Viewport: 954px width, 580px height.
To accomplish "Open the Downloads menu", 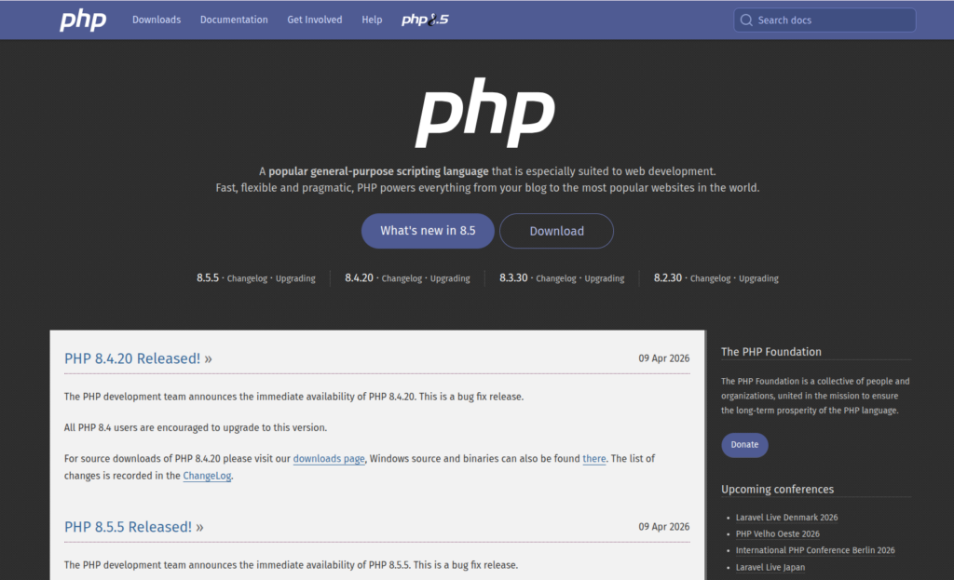I will pyautogui.click(x=156, y=19).
